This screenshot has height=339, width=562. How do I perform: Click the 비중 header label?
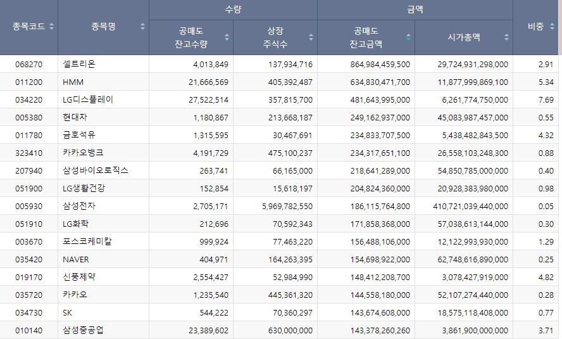click(536, 26)
